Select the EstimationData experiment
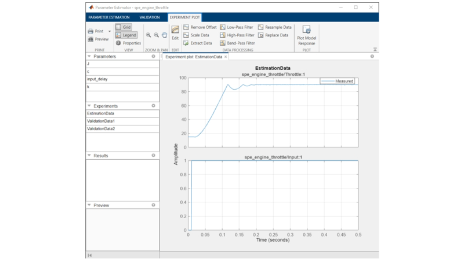 pyautogui.click(x=122, y=113)
